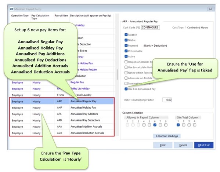
Task: Tick Site Total Column 4
Action: point(194,125)
